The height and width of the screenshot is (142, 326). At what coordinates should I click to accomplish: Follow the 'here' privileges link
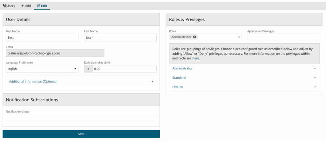(x=195, y=58)
